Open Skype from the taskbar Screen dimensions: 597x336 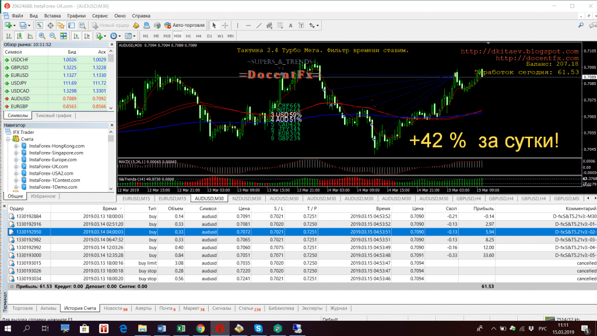[x=258, y=328]
